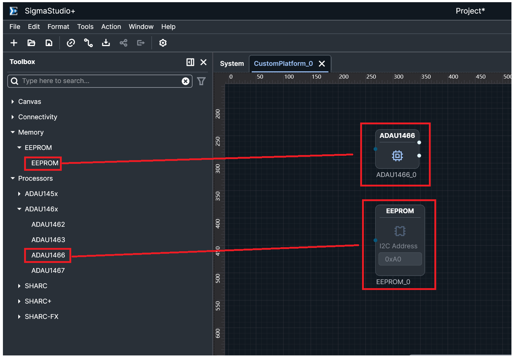
Task: Click the EEPROM_0 label on canvas
Action: [393, 282]
